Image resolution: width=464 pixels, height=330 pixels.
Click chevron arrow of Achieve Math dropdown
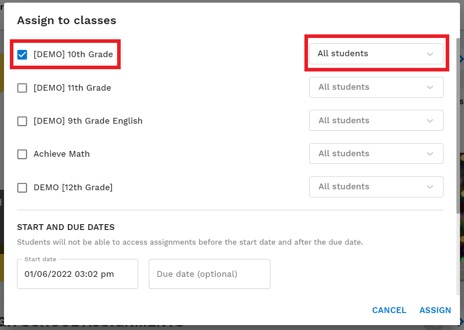point(430,154)
